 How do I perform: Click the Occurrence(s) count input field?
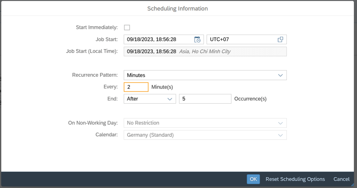(x=205, y=99)
